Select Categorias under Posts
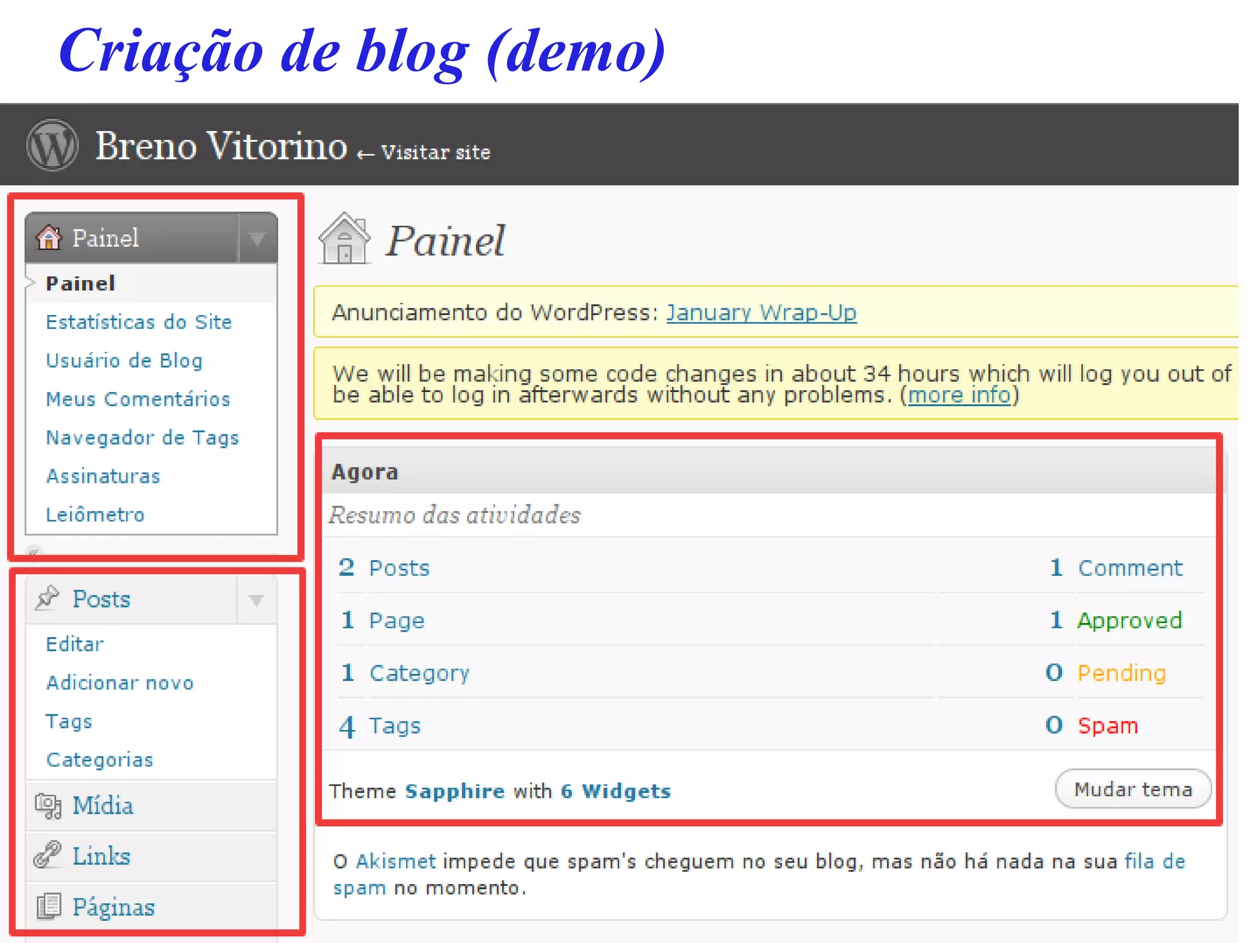1258x943 pixels. [x=100, y=760]
